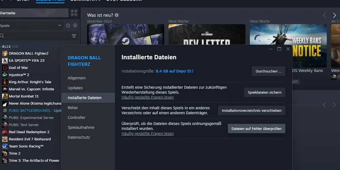Screen dimensions: 340x170
Task: Open the Spielaufnahme properties tab
Action: [x=81, y=127]
